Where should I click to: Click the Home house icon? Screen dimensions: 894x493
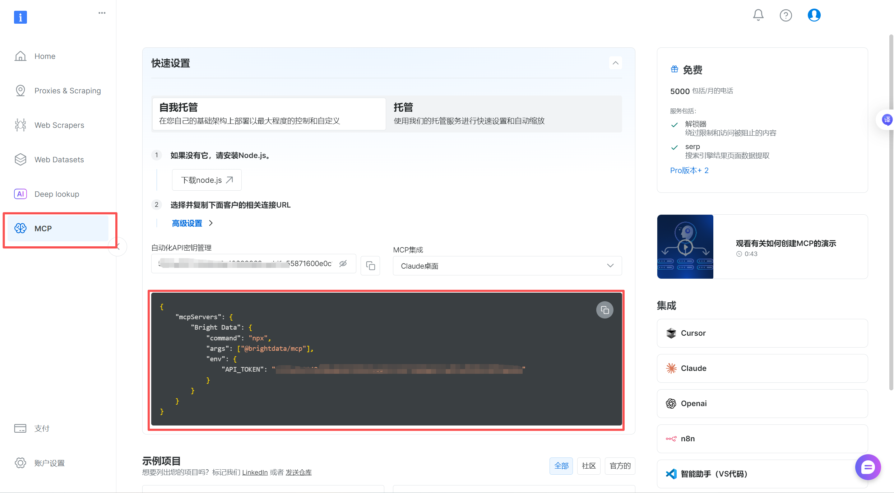coord(20,56)
